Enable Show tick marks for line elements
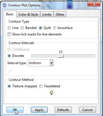The image size is (103, 116). (x=9, y=34)
